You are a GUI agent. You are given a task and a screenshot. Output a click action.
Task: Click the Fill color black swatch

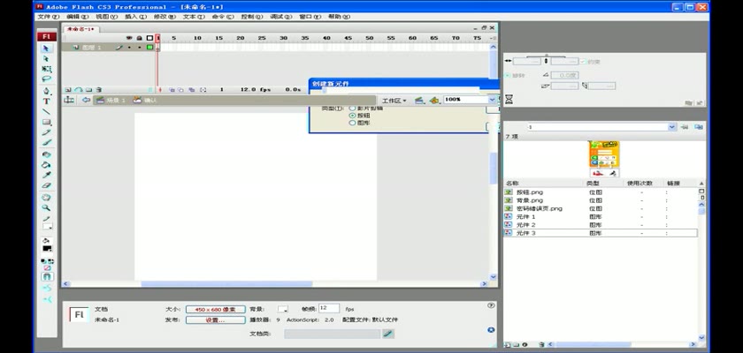[x=48, y=249]
